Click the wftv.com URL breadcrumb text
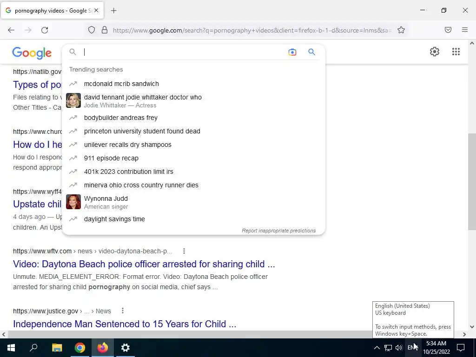The width and height of the screenshot is (476, 357). (93, 251)
